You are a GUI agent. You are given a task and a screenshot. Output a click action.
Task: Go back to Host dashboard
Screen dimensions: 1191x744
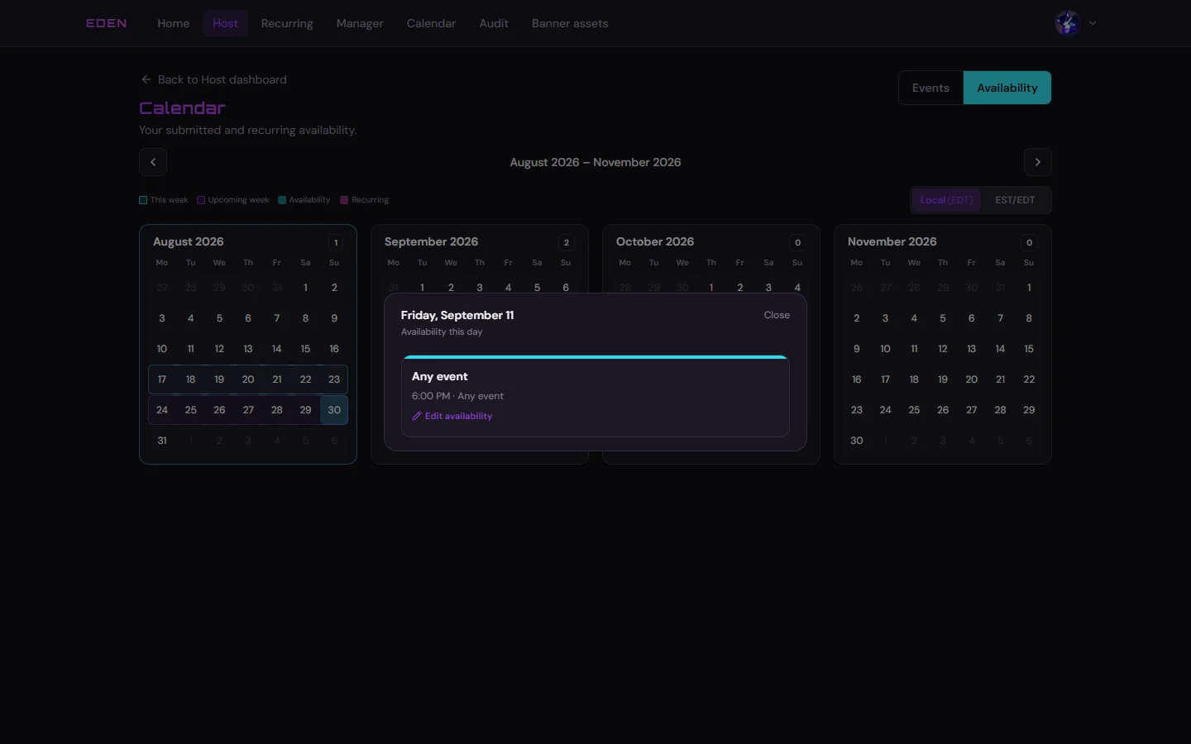tap(213, 79)
